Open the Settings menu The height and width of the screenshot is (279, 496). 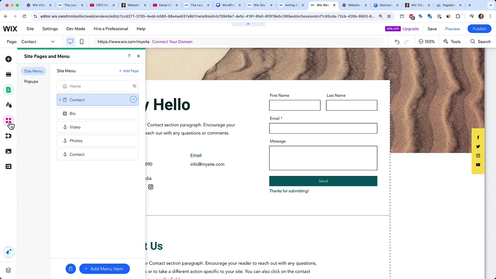click(x=50, y=29)
